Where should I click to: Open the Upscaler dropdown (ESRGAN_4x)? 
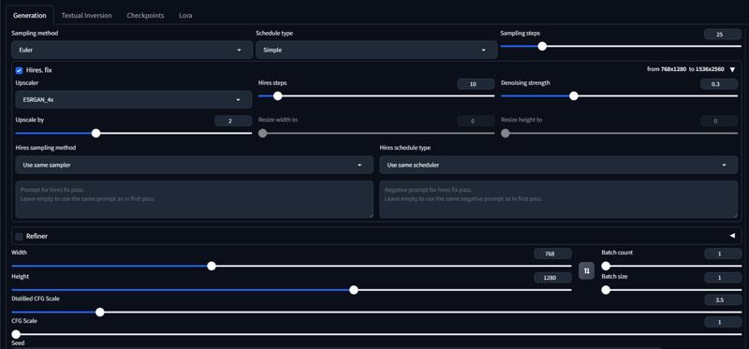[134, 100]
